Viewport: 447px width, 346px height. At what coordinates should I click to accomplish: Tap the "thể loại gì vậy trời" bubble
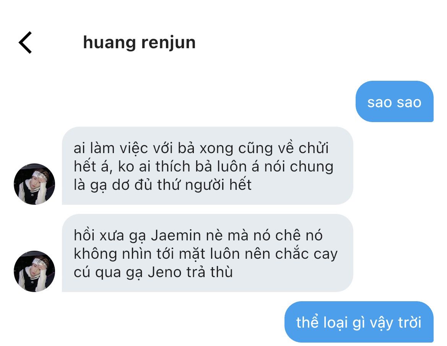[x=359, y=322]
